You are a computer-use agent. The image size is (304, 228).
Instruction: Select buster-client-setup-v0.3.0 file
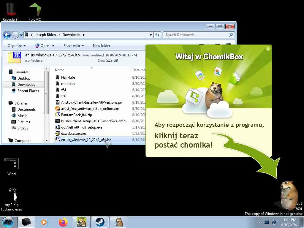95,121
